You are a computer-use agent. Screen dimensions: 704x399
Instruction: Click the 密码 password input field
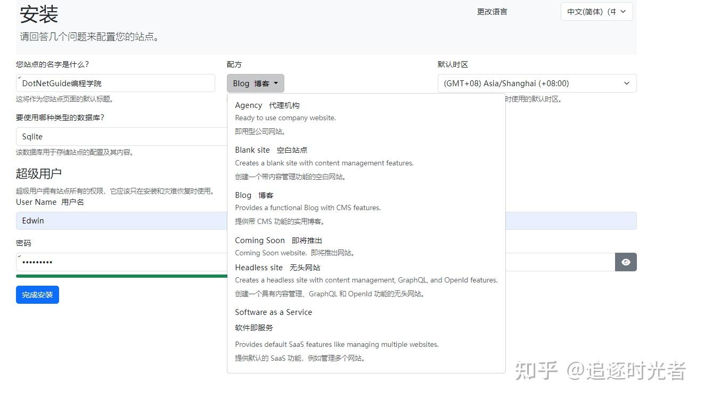tap(160, 262)
